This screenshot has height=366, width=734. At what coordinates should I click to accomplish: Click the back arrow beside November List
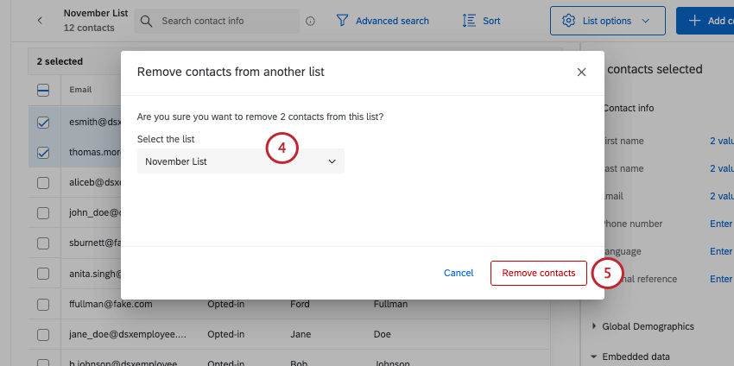pos(39,21)
